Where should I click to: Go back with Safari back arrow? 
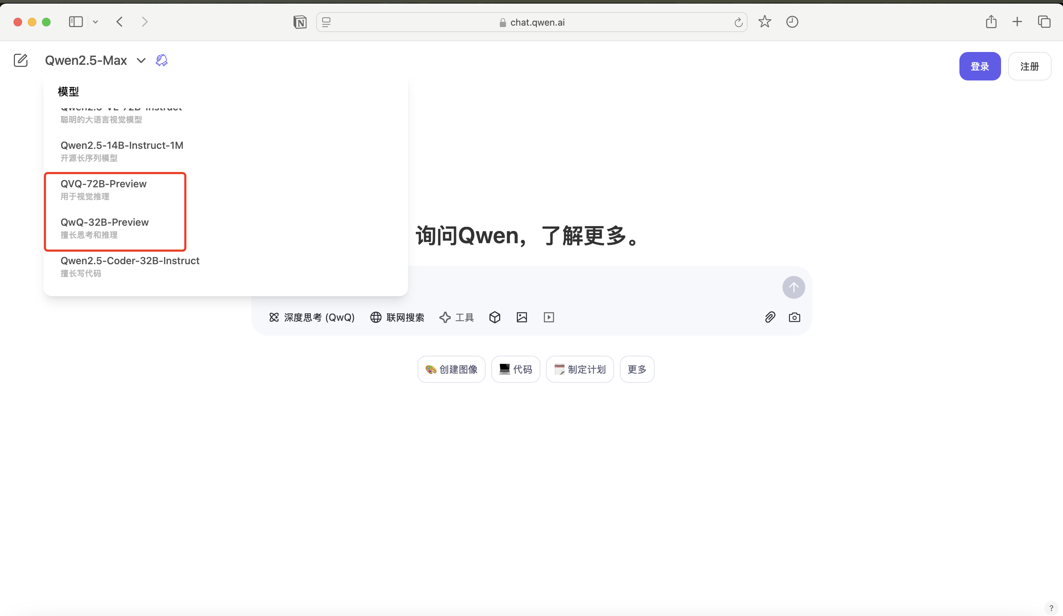click(120, 22)
